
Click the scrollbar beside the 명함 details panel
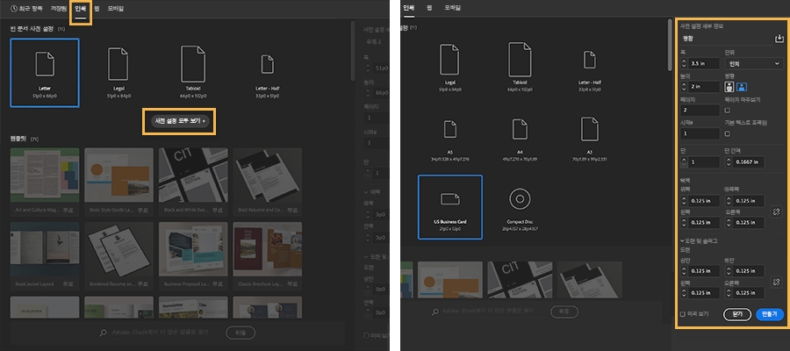point(669,45)
